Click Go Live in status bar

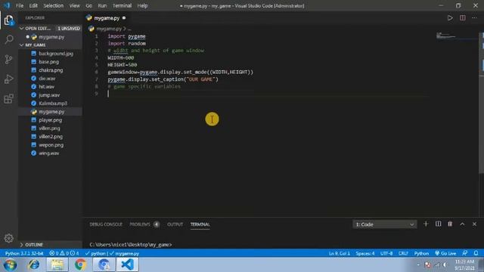click(445, 253)
